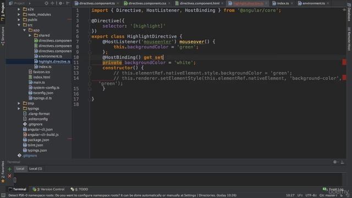Click the angular-cli-build.js file icon
The width and height of the screenshot is (352, 198).
pyautogui.click(x=25, y=134)
